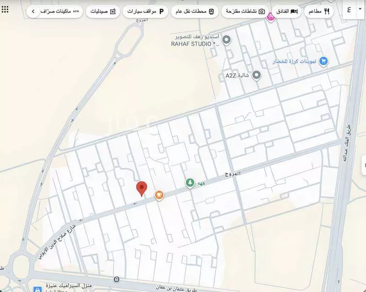Click the orange cafe marker
Image resolution: width=366 pixels, height=292 pixels.
coord(159,195)
